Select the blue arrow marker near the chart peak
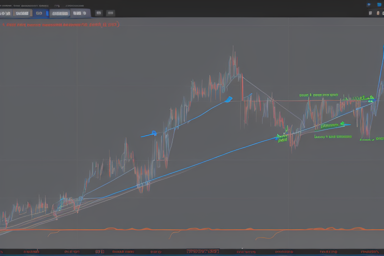 pos(229,99)
